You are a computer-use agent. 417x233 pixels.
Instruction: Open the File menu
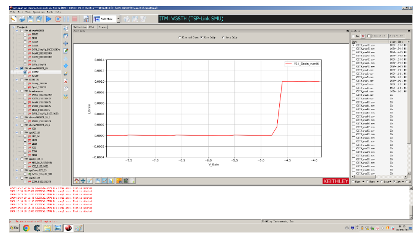point(13,12)
